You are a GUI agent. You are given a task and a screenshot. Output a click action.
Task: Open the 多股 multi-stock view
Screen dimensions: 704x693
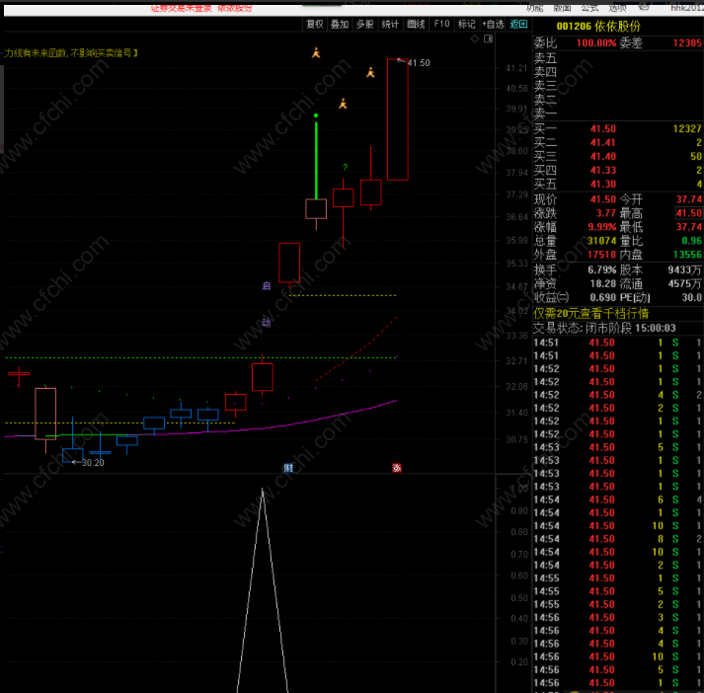click(x=365, y=25)
